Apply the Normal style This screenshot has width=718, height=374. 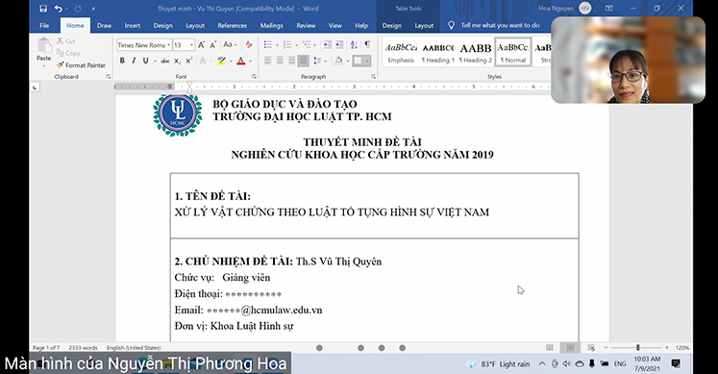[x=513, y=52]
